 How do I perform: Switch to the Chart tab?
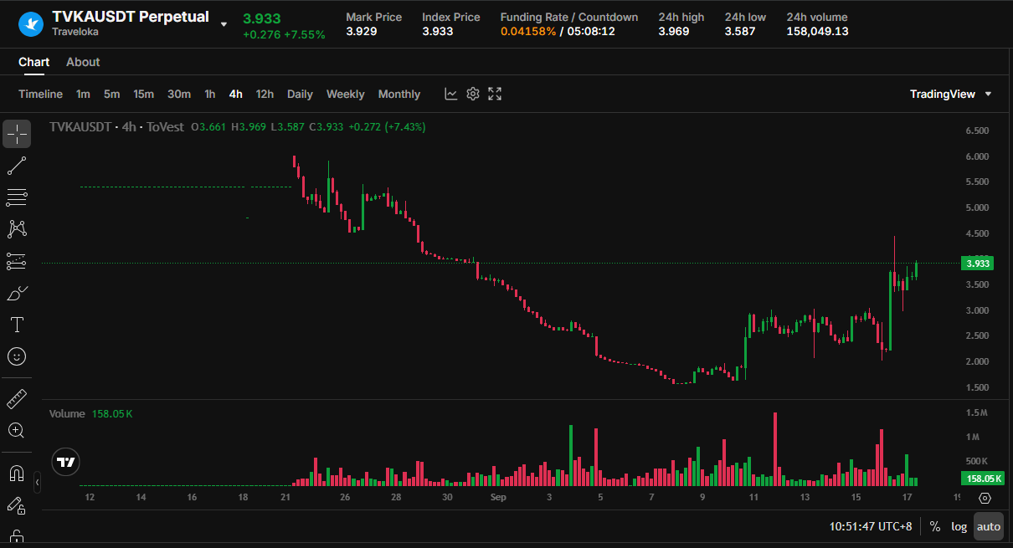(34, 62)
